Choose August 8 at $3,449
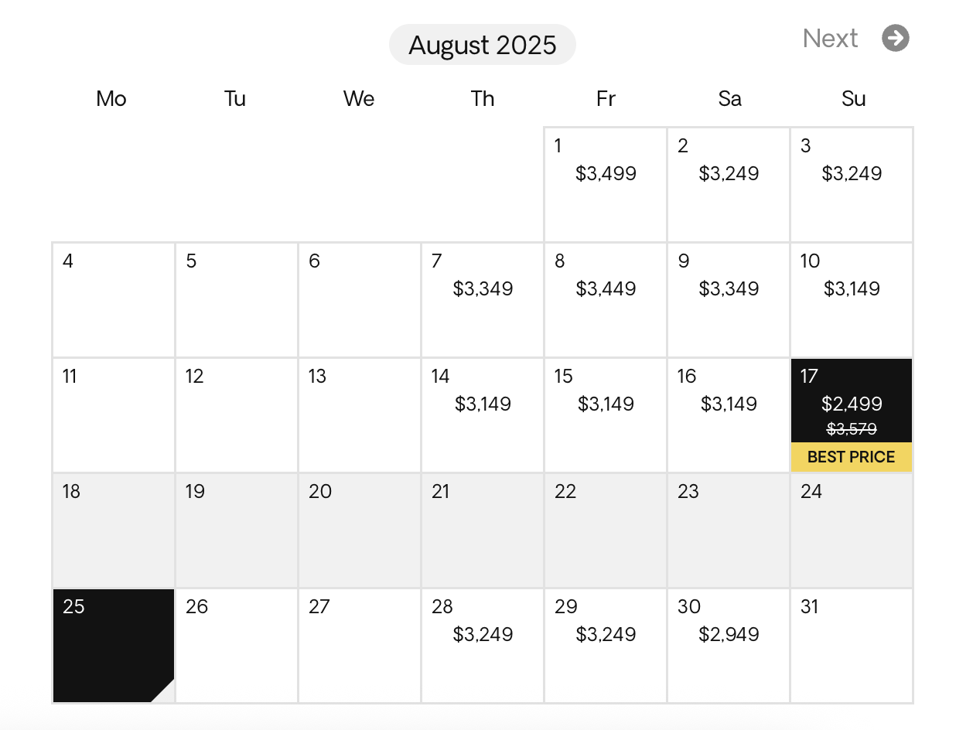973x730 pixels. 606,300
